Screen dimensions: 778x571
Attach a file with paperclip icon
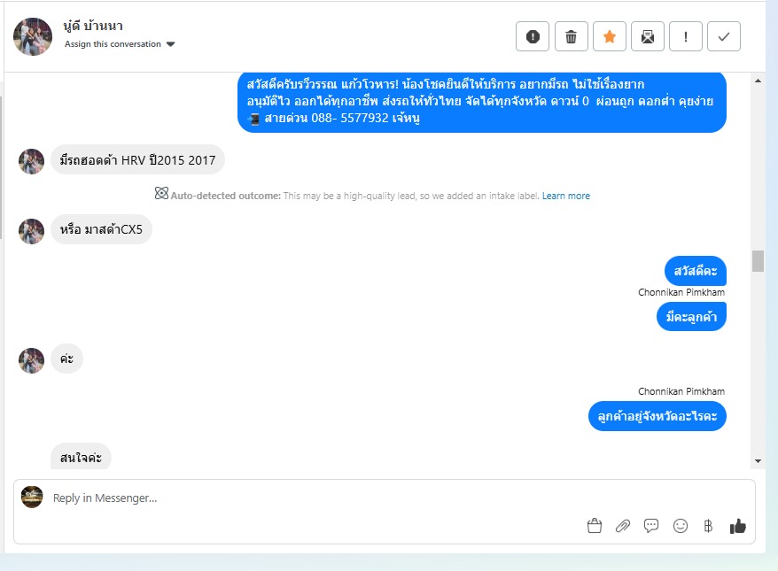pyautogui.click(x=623, y=526)
